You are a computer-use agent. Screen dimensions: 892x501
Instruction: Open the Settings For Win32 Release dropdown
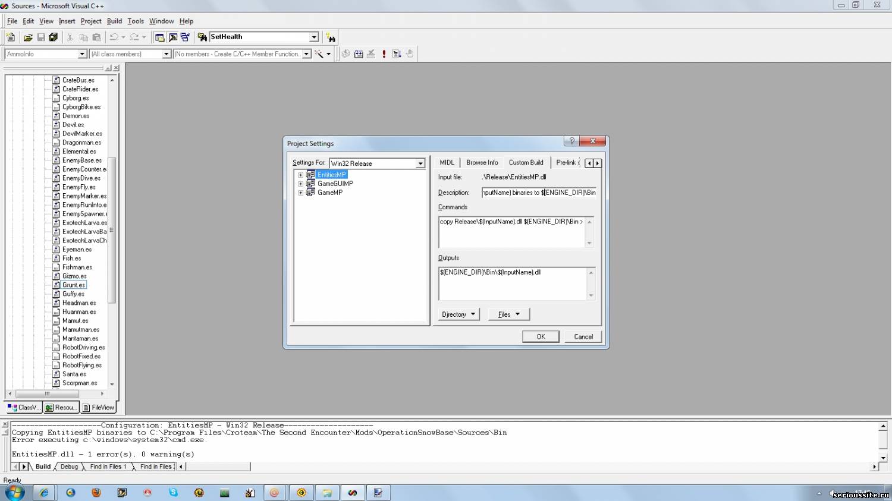coord(420,163)
